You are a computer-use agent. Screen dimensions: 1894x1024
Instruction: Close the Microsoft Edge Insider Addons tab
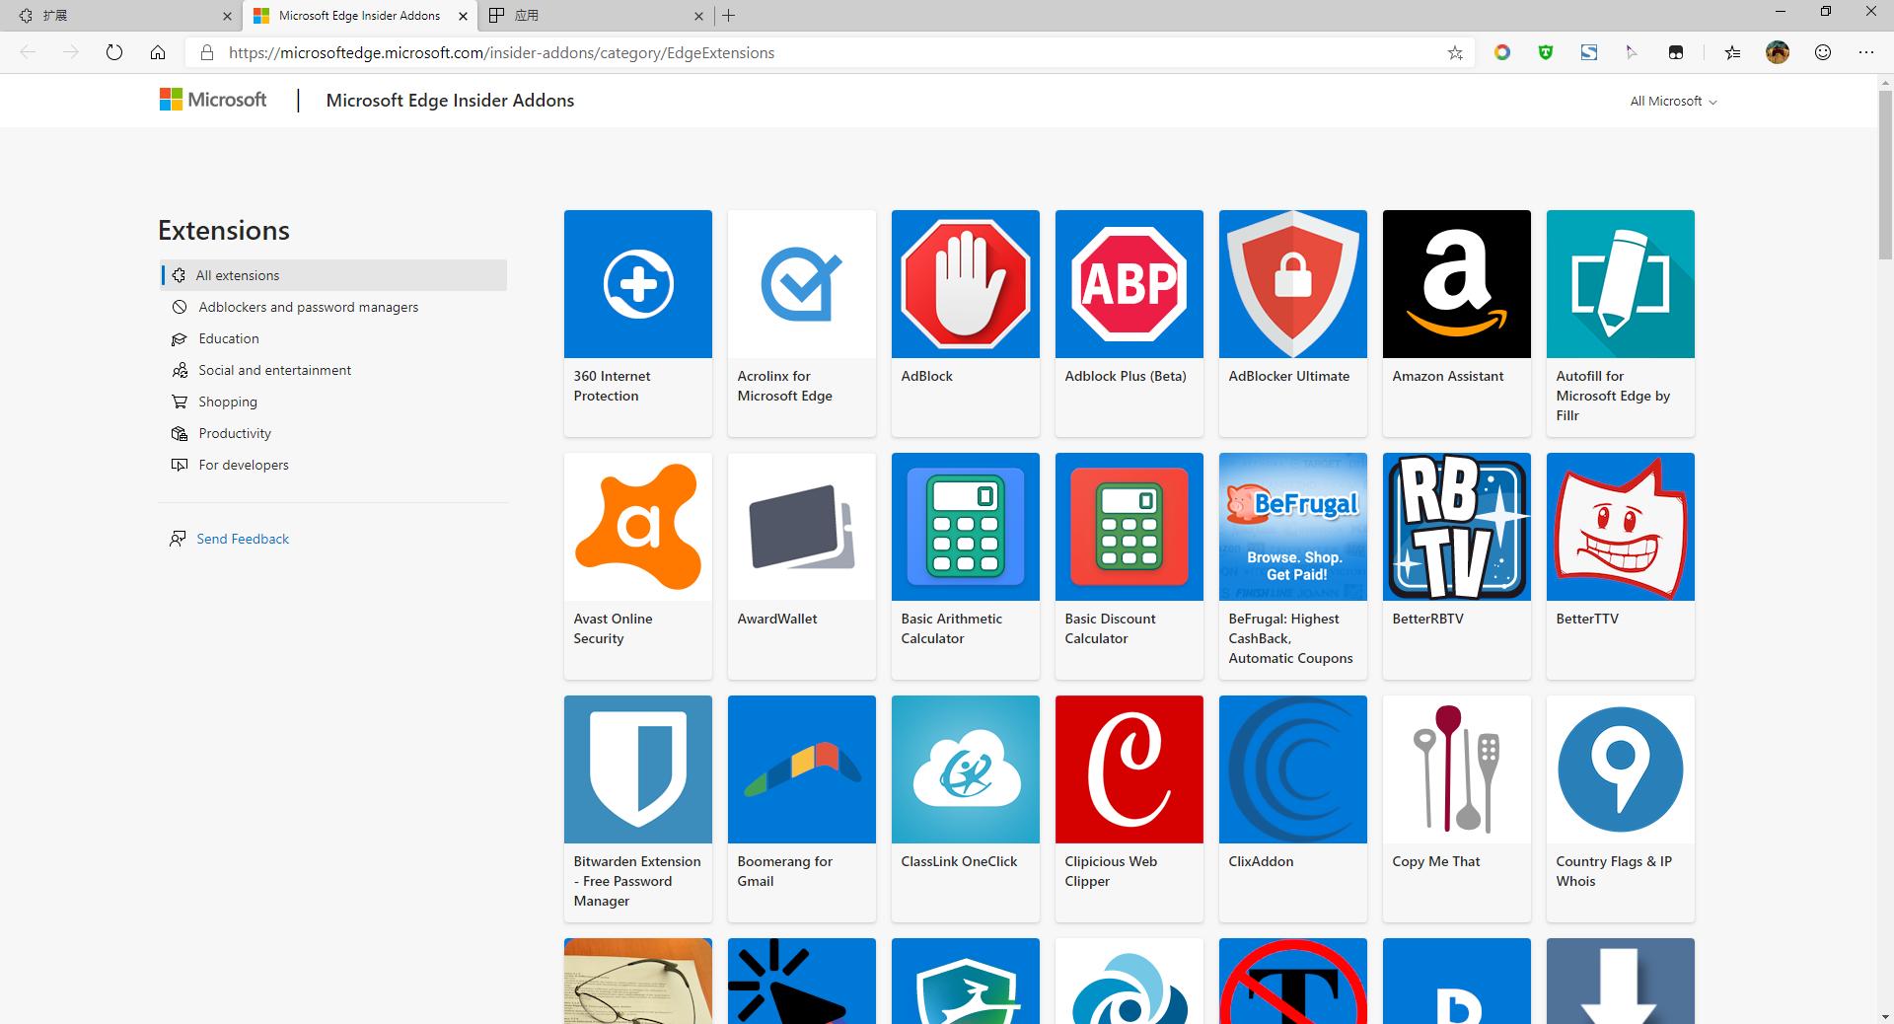pyautogui.click(x=463, y=16)
